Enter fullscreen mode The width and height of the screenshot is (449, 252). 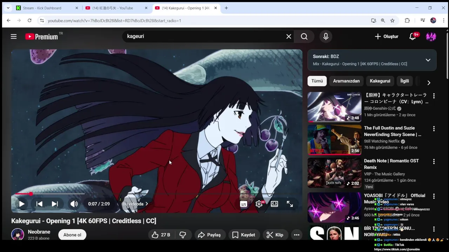pyautogui.click(x=290, y=204)
